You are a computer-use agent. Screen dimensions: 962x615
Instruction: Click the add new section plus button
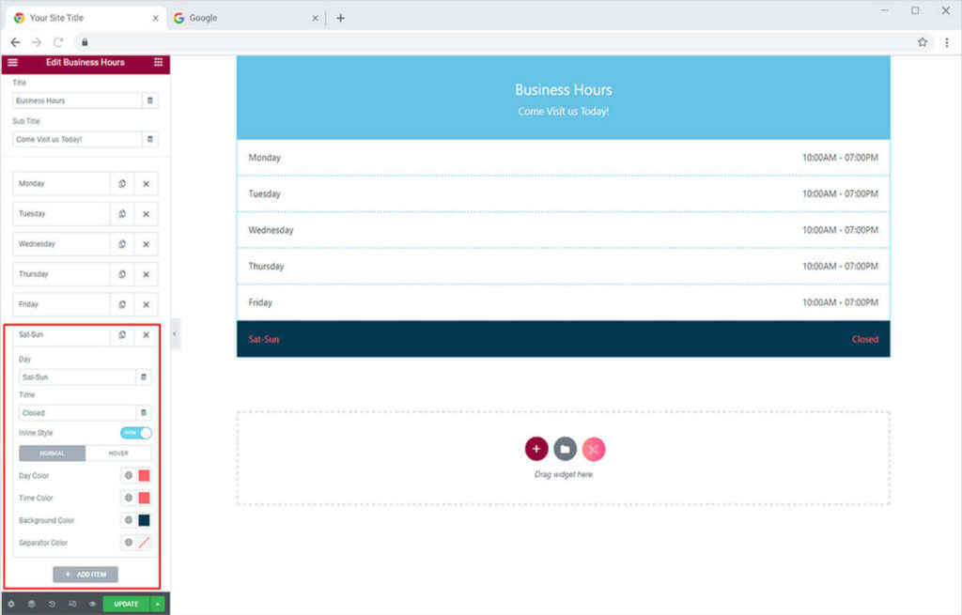[536, 449]
